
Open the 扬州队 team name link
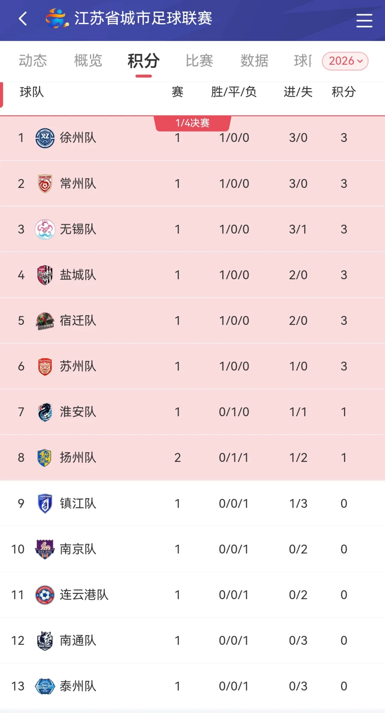coord(78,458)
